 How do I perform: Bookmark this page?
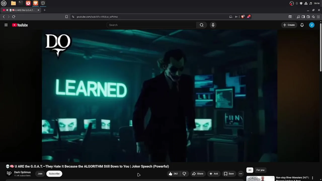[x=66, y=17]
